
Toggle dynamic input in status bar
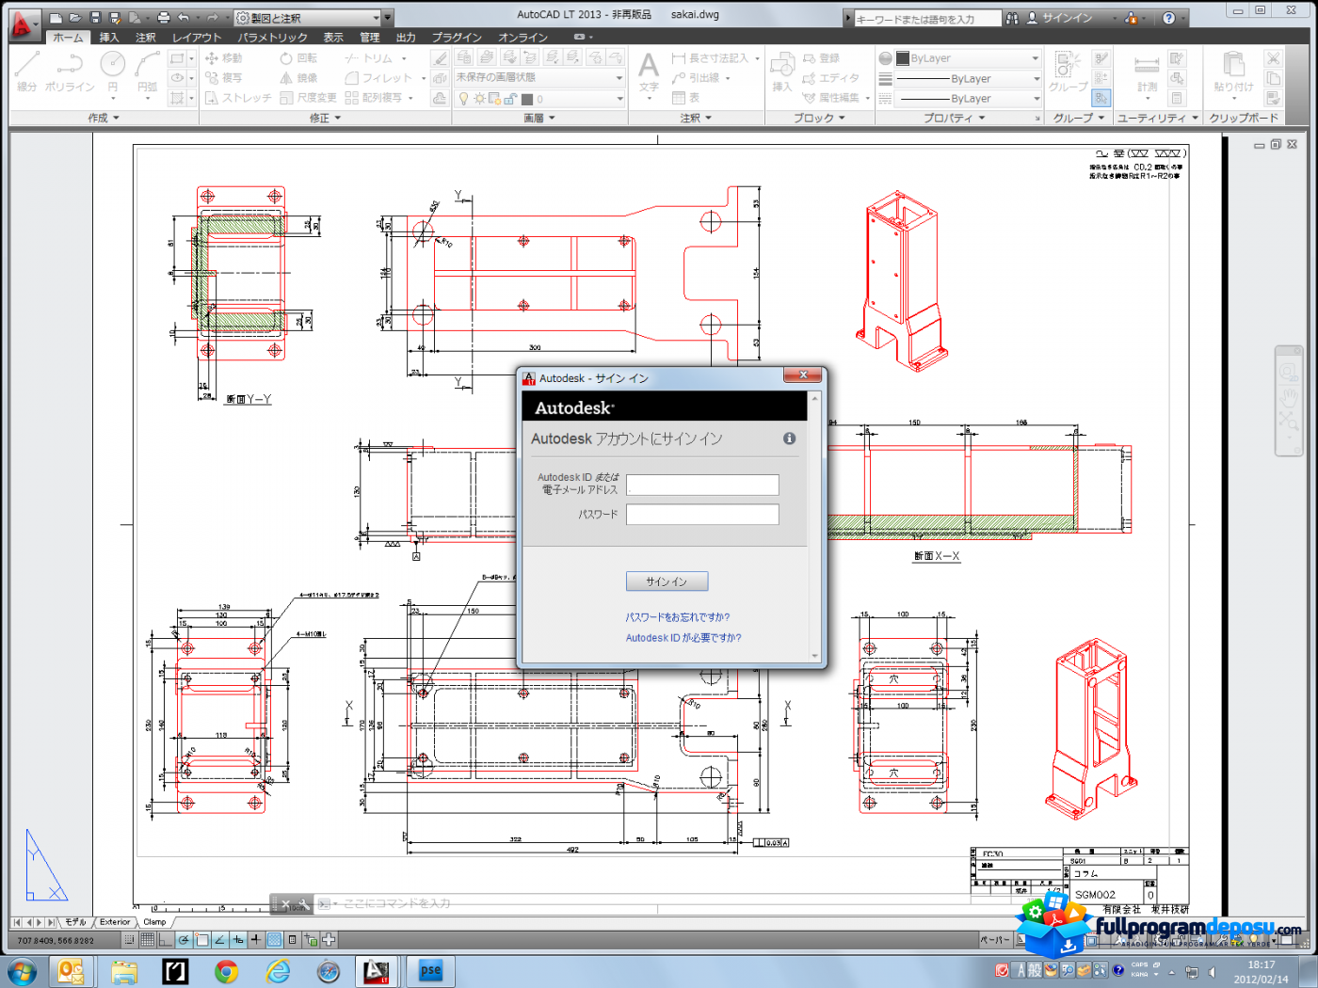pyautogui.click(x=238, y=939)
